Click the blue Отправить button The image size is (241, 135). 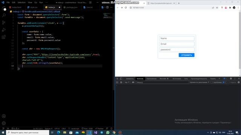coord(186,55)
